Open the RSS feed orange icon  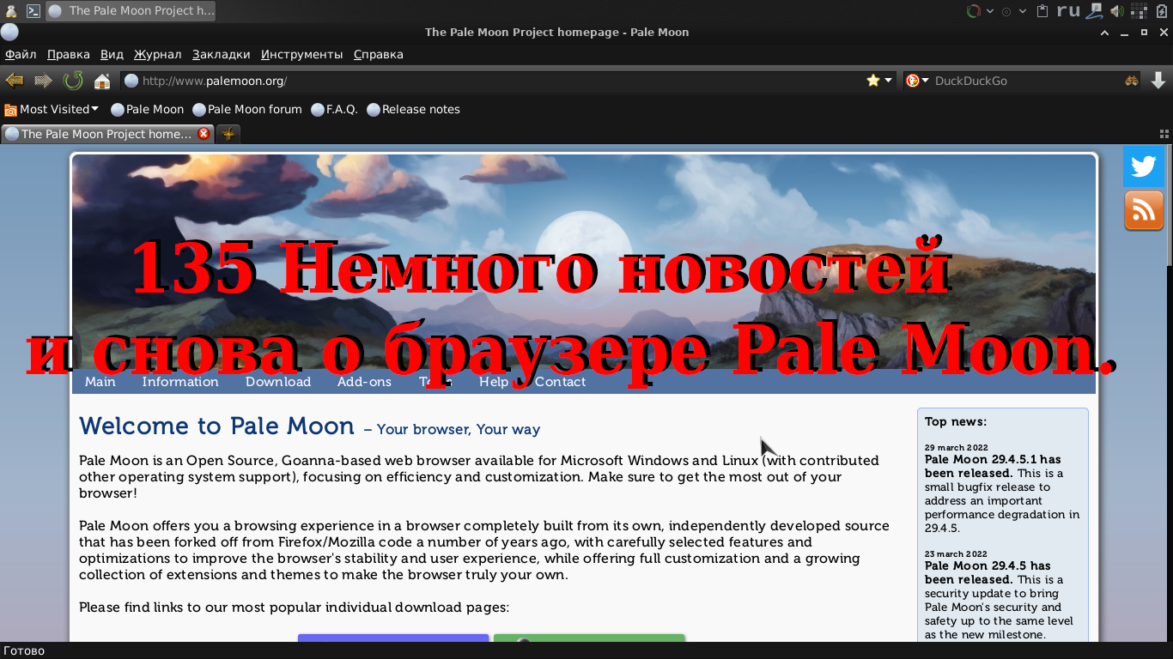(x=1144, y=211)
